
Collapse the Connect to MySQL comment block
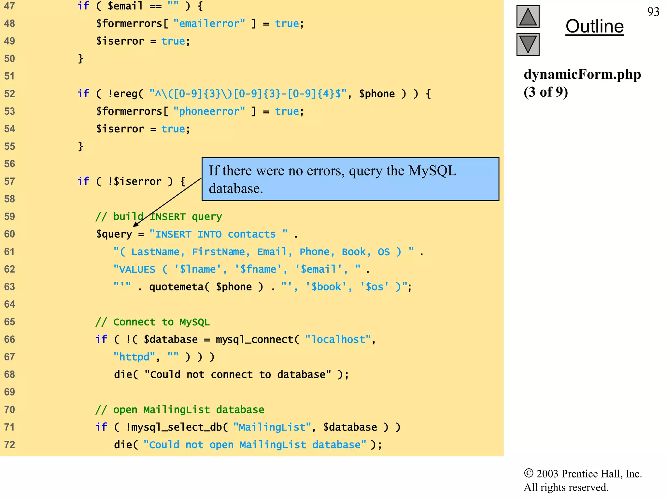152,322
